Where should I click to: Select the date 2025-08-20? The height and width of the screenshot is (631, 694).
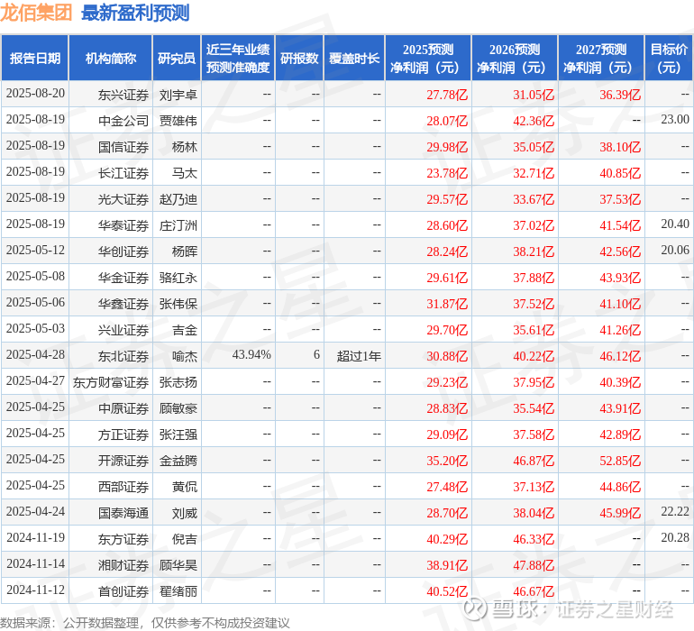tap(35, 94)
